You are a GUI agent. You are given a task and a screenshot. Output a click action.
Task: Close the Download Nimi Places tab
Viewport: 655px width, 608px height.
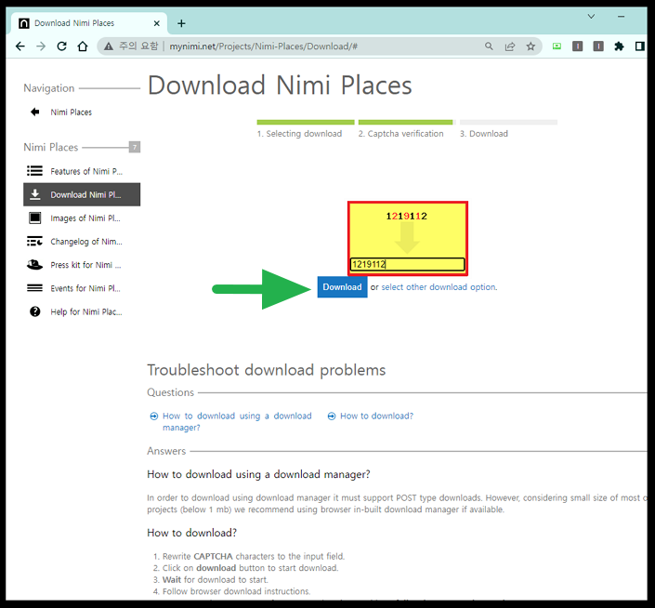(157, 23)
